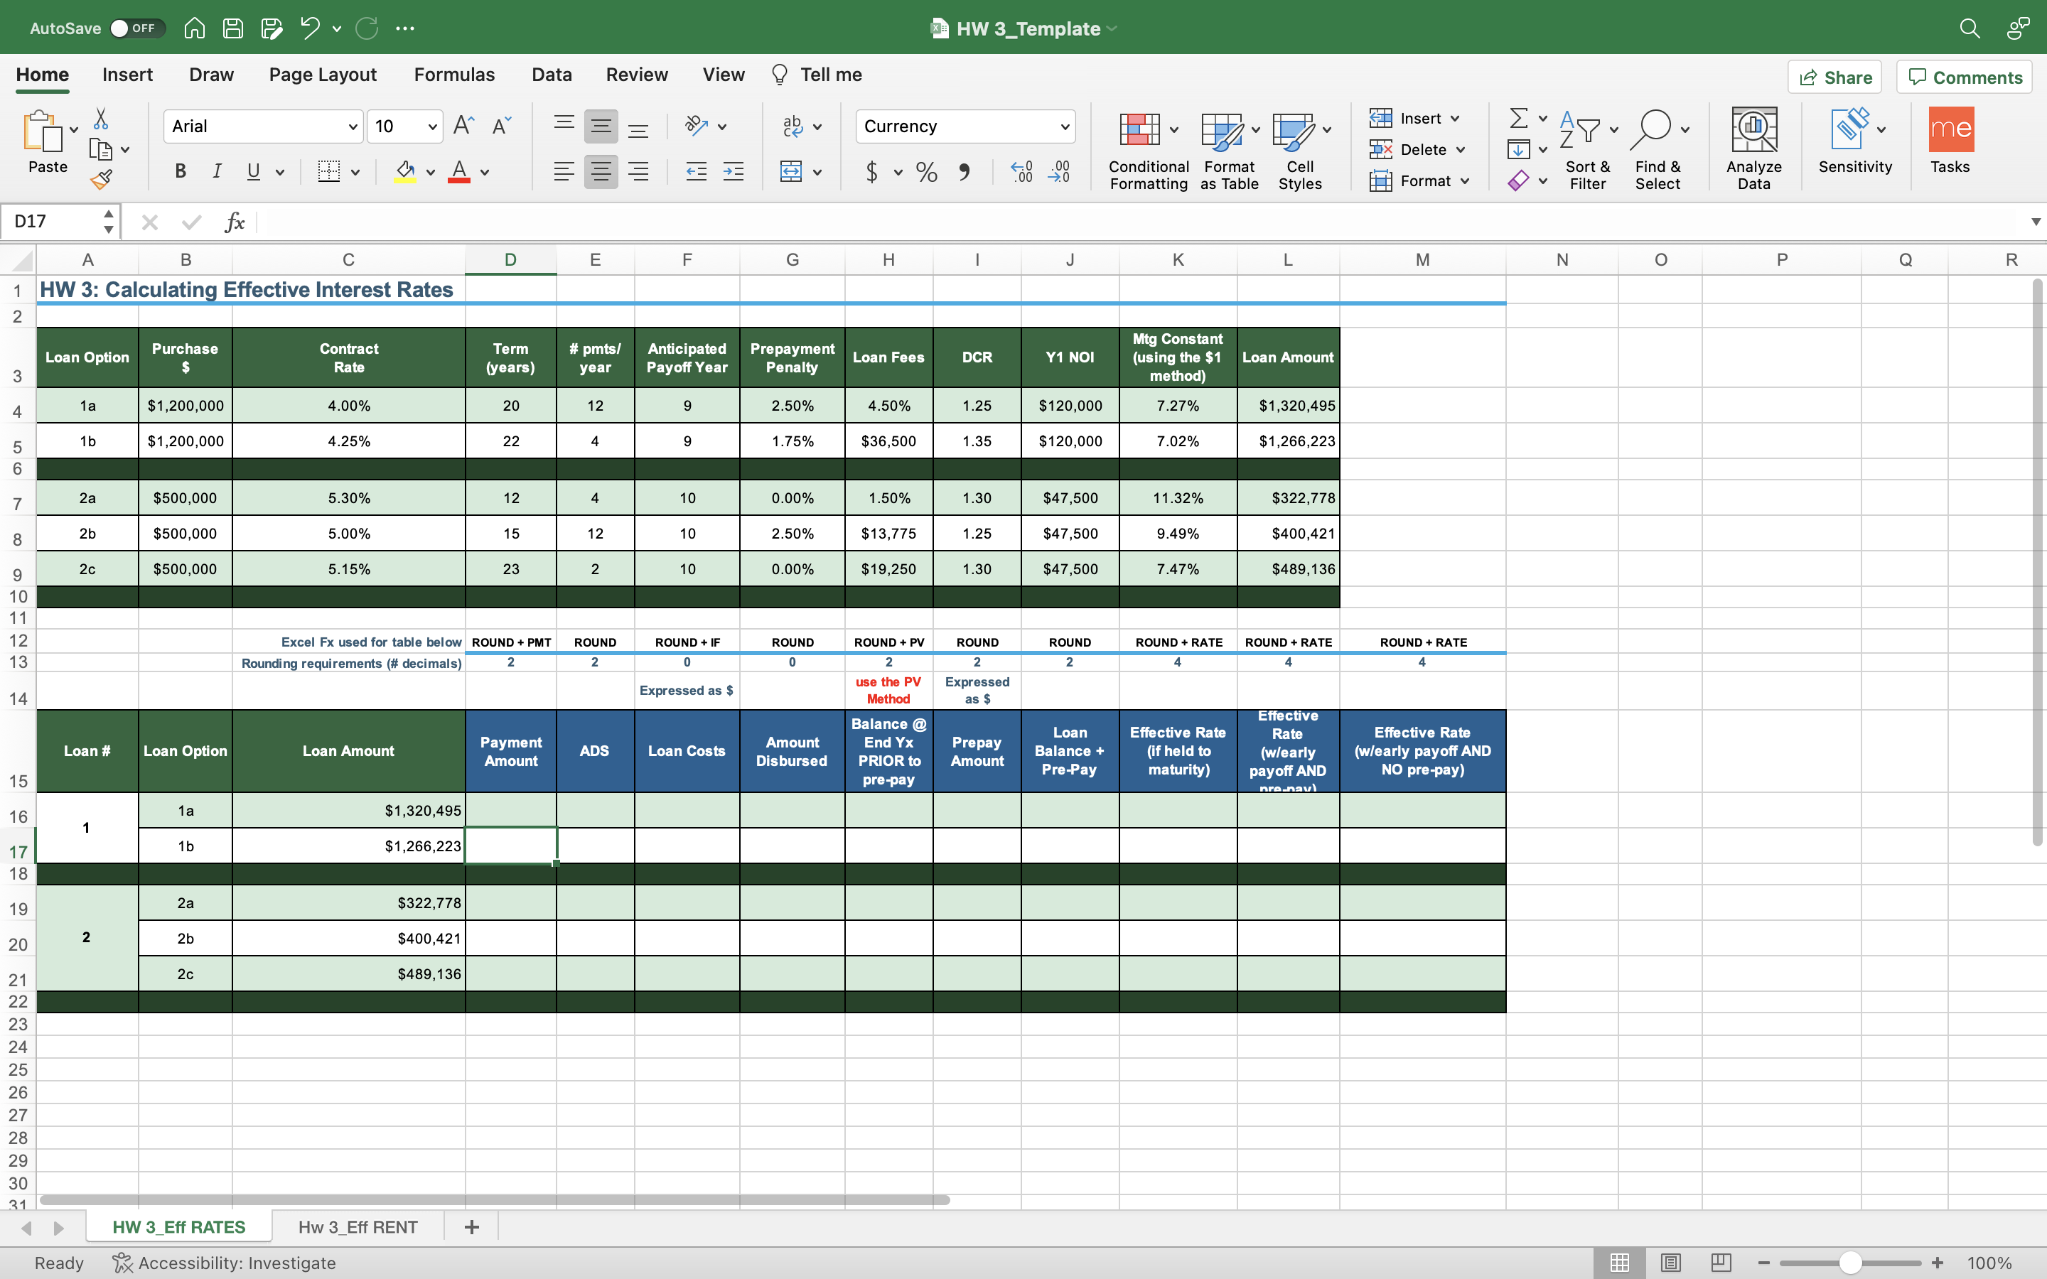Toggle align right button
The width and height of the screenshot is (2047, 1279).
point(638,172)
